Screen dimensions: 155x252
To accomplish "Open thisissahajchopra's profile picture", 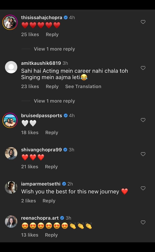I will pos(10,22).
